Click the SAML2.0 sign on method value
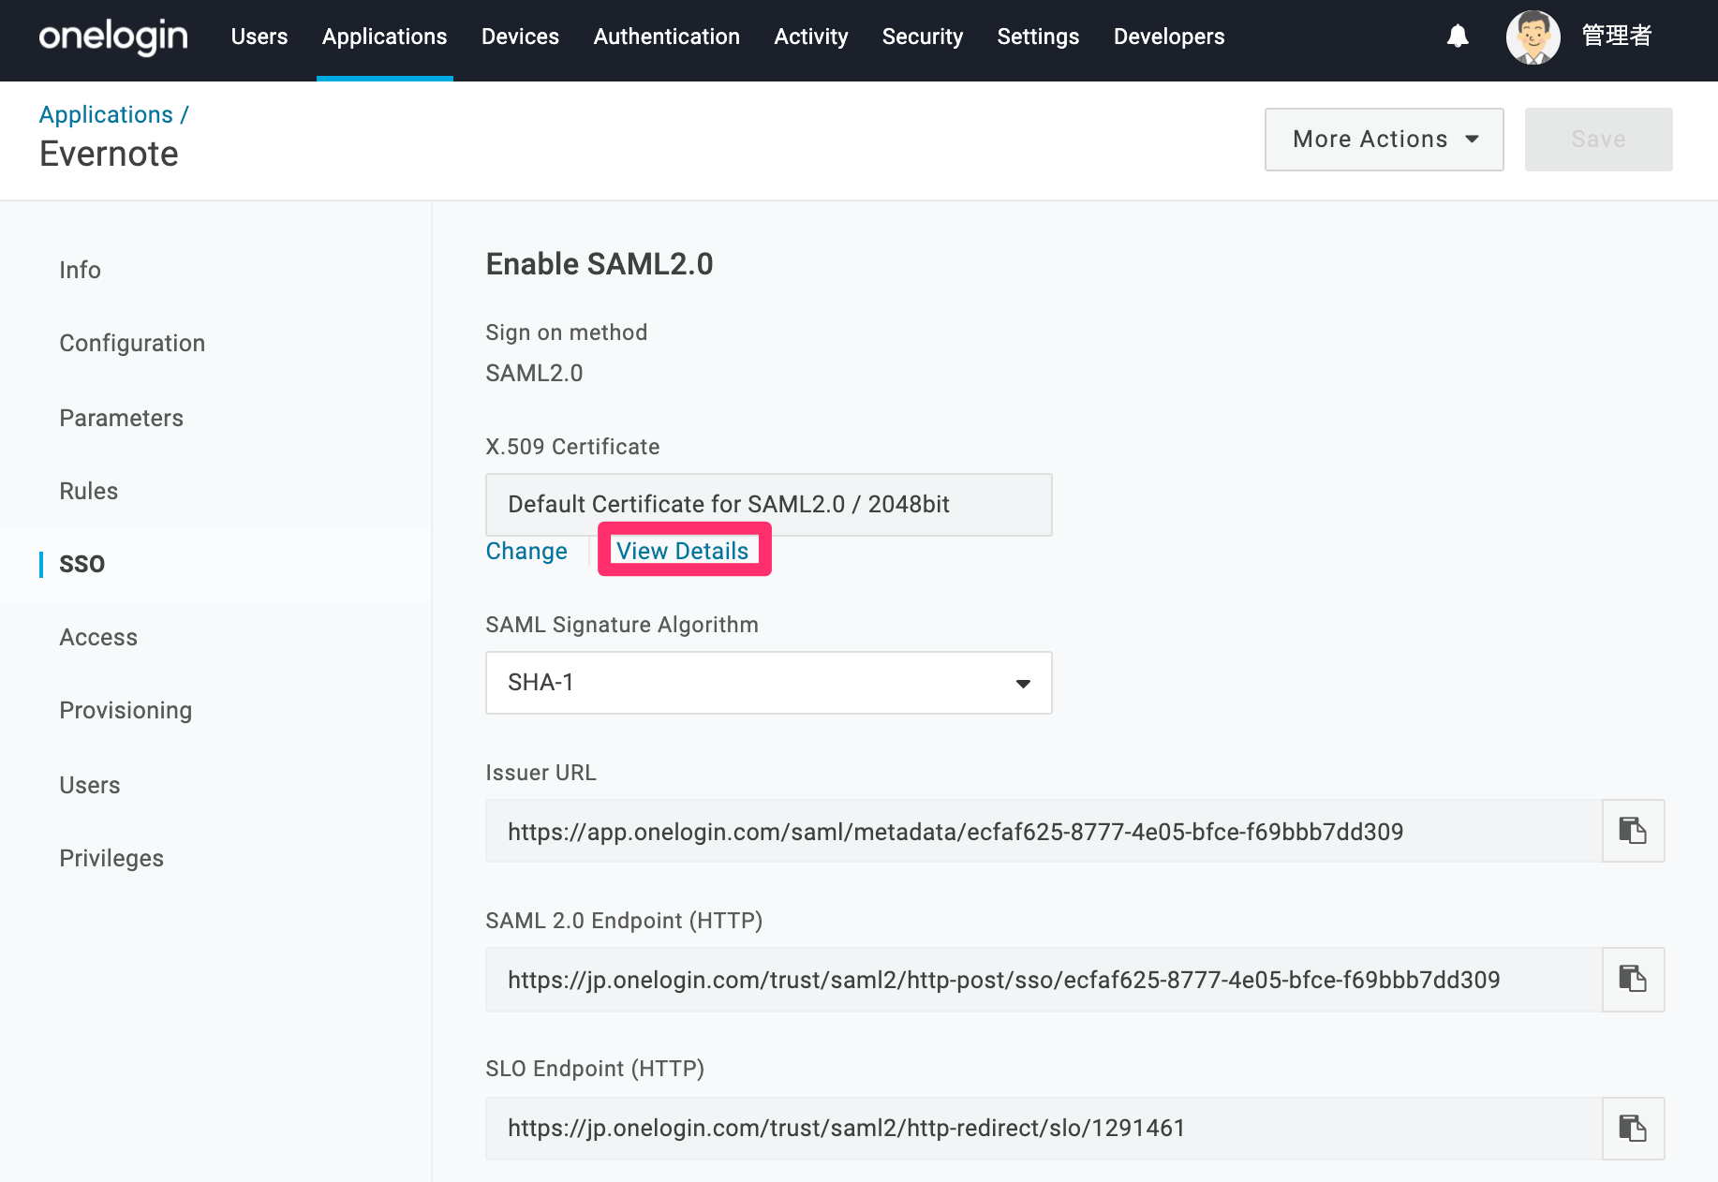Screen dimensions: 1718x1182 [x=534, y=373]
